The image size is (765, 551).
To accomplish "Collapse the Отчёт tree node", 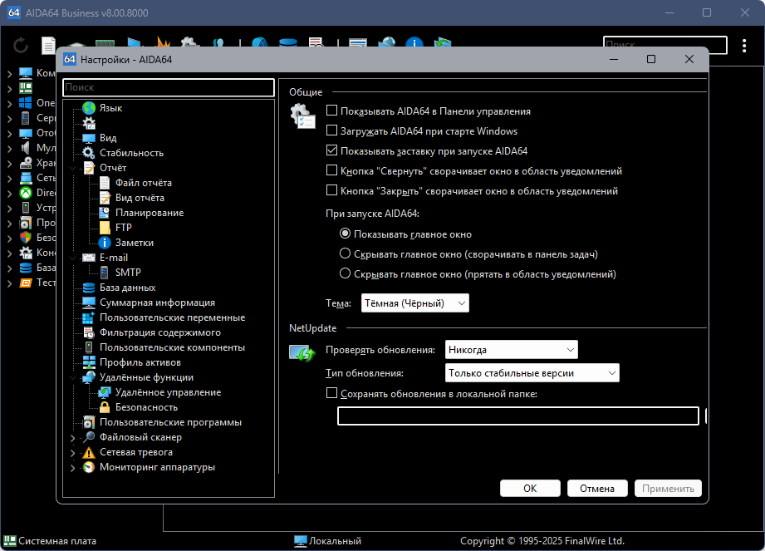I will point(73,168).
